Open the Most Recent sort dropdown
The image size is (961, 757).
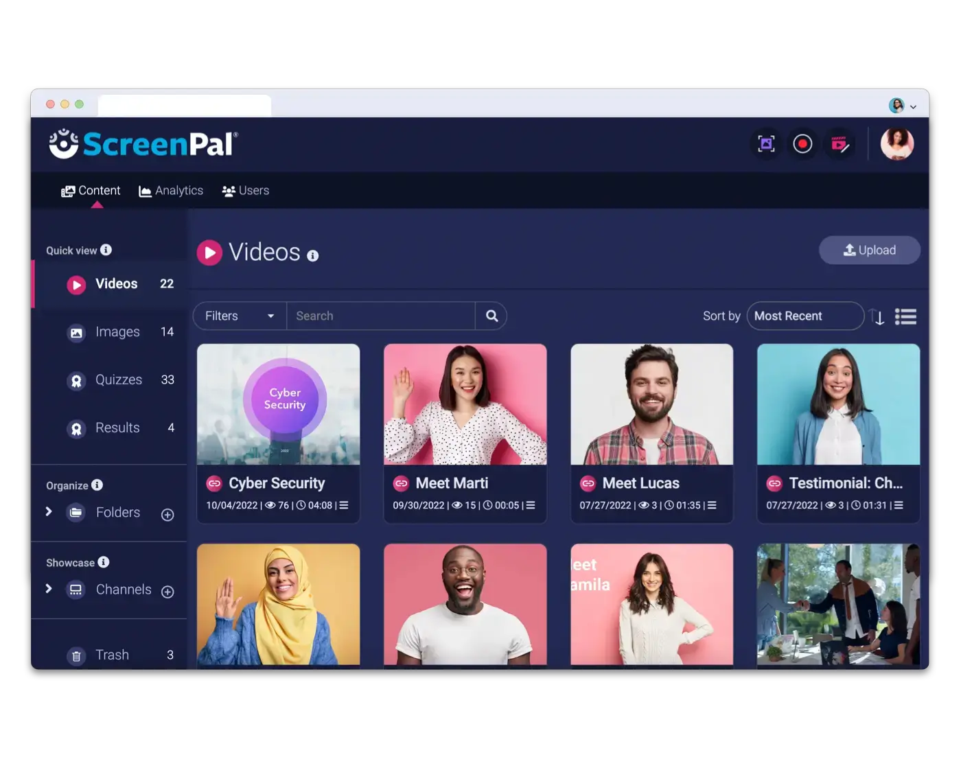(805, 316)
